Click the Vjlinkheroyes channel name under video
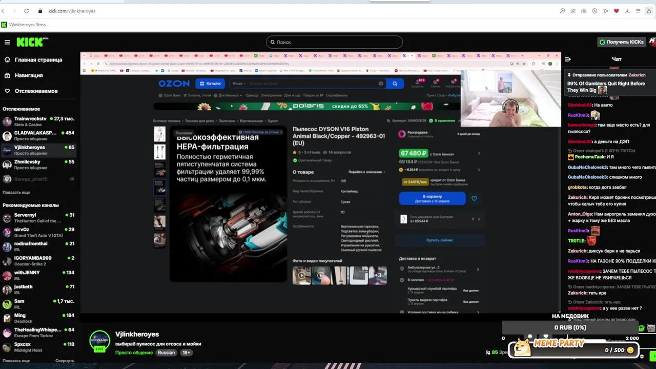 137,334
